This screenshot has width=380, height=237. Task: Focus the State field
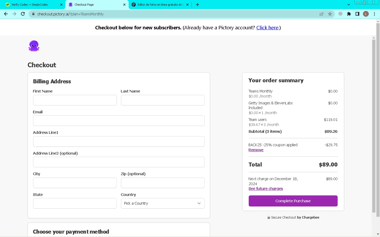[75, 203]
